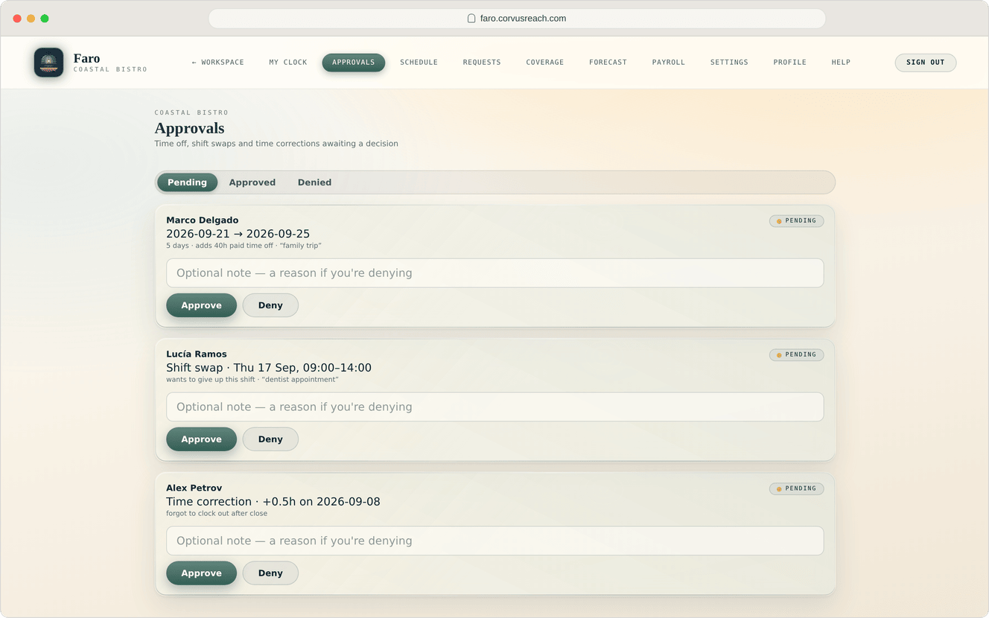Viewport: 989px width, 618px height.
Task: Click the Sign Out button
Action: tap(926, 63)
